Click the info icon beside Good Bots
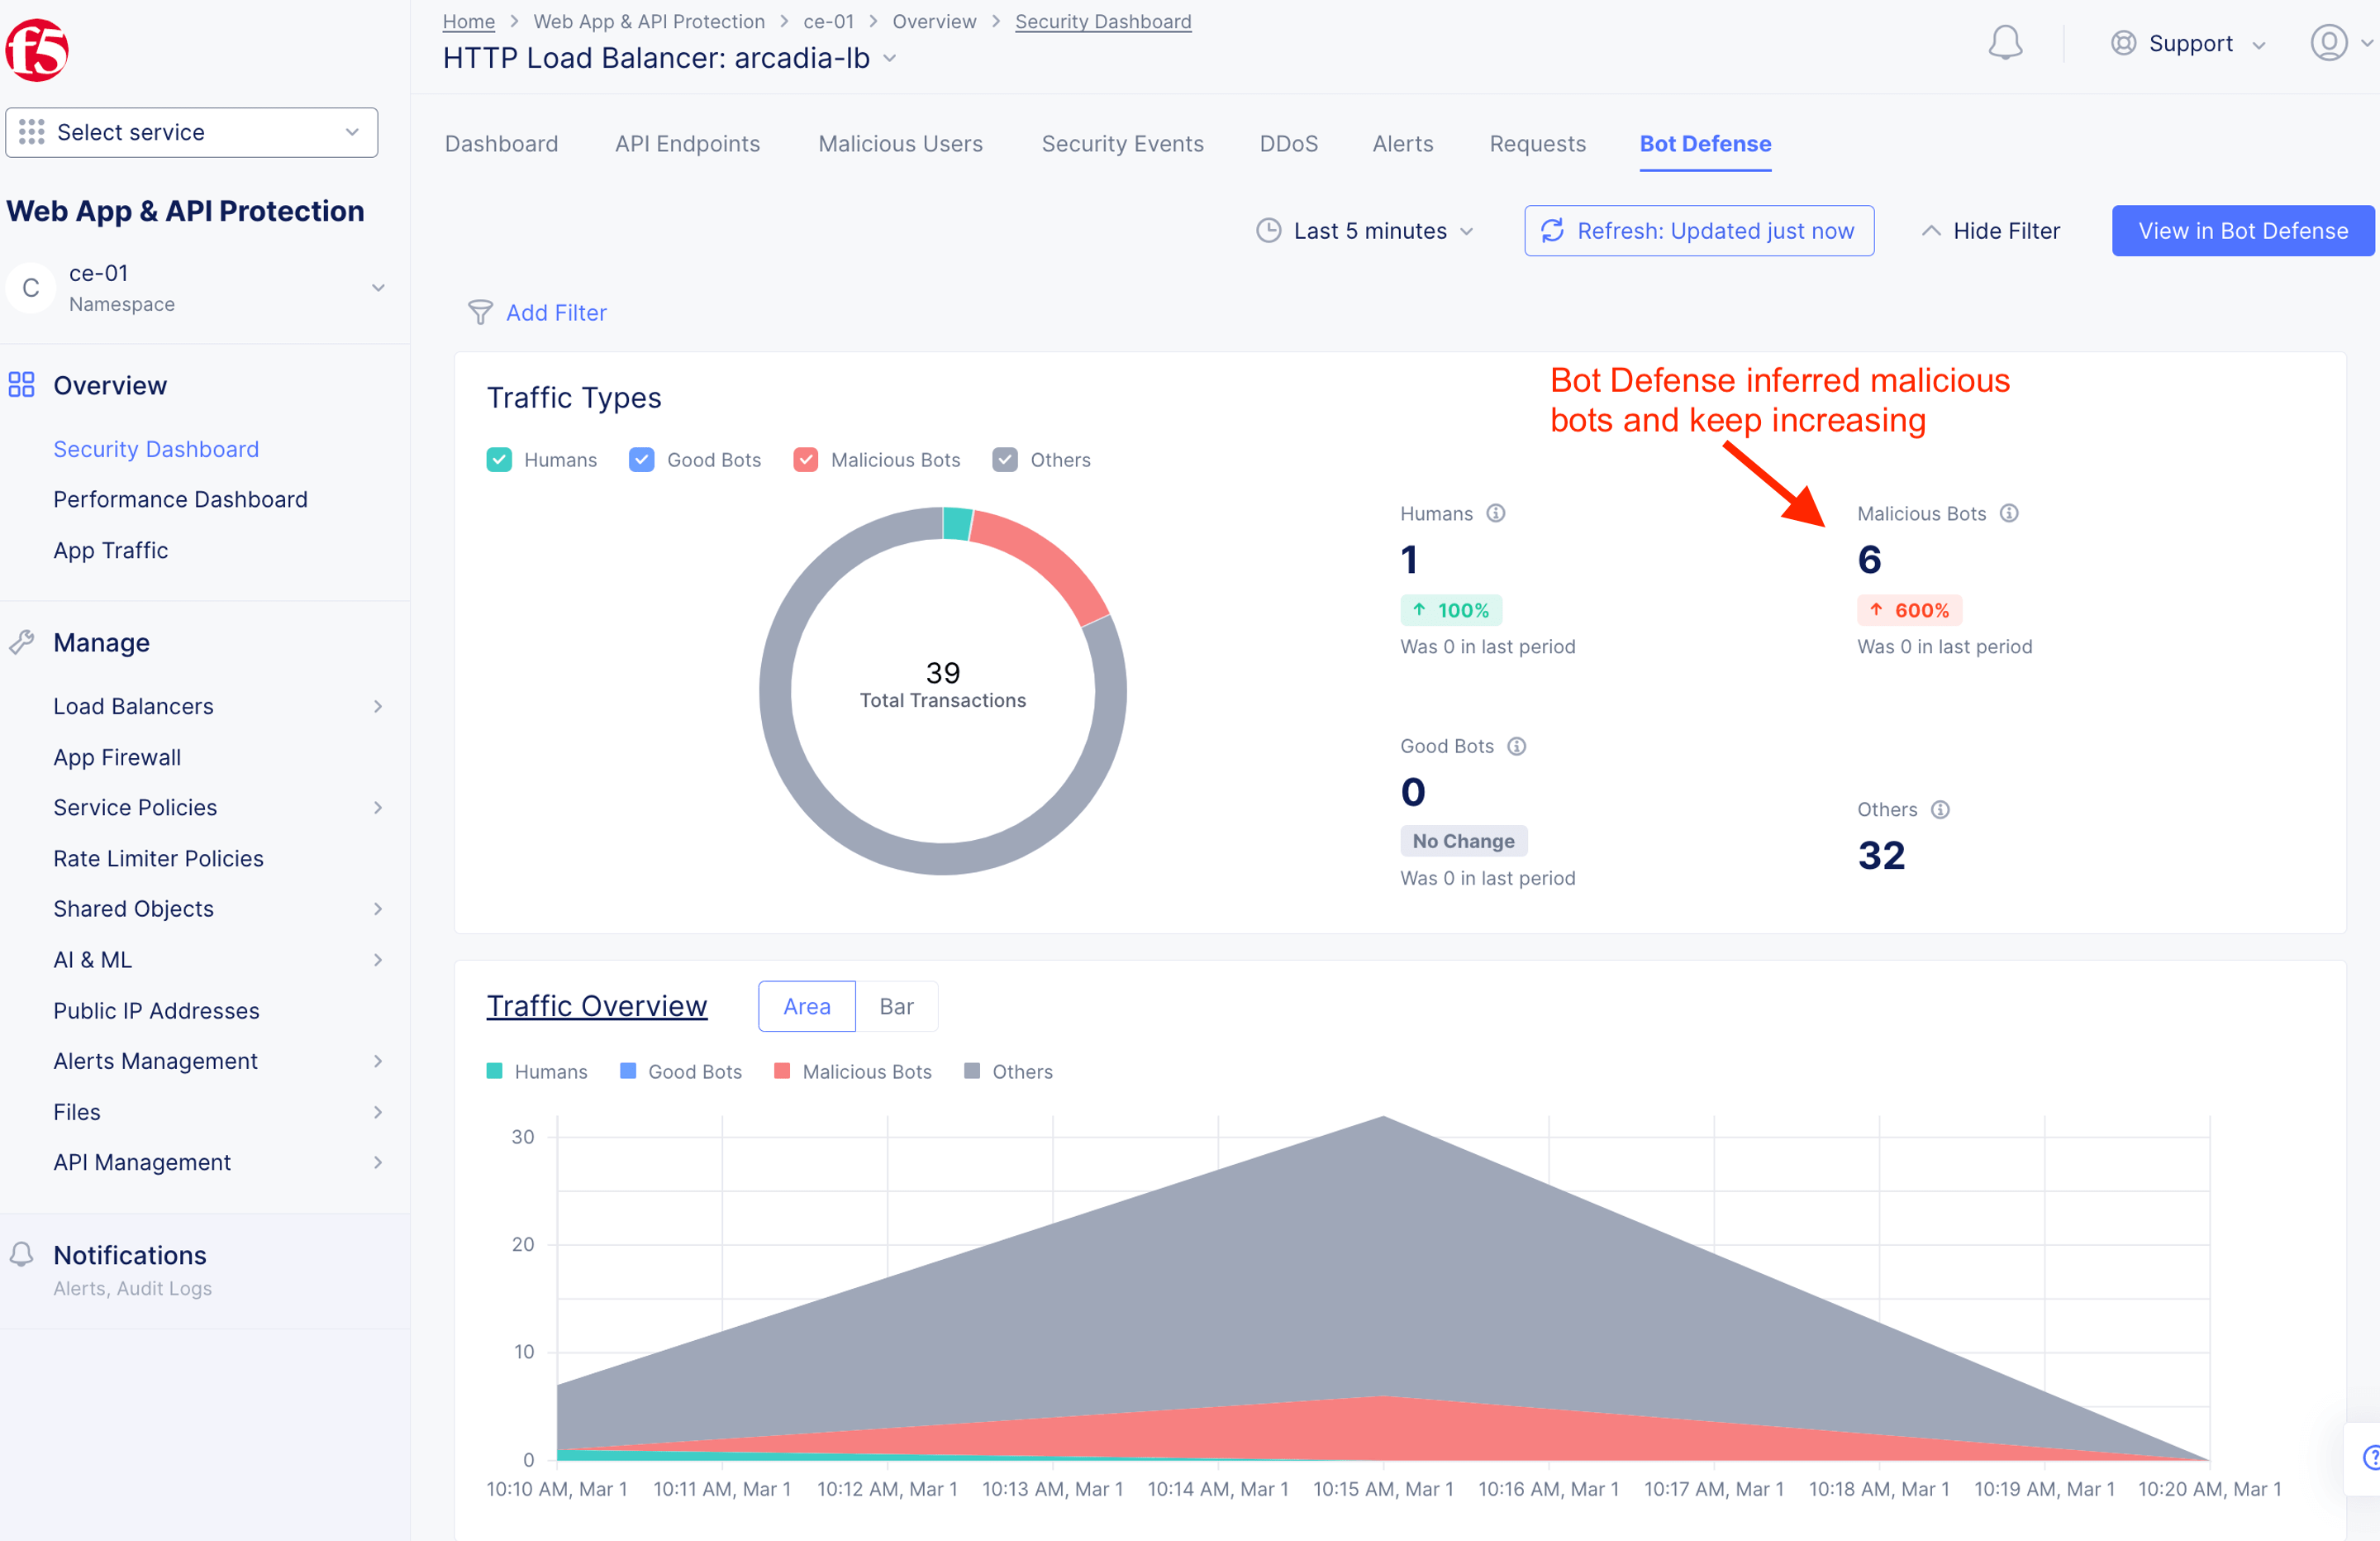The height and width of the screenshot is (1541, 2380). 1516,747
